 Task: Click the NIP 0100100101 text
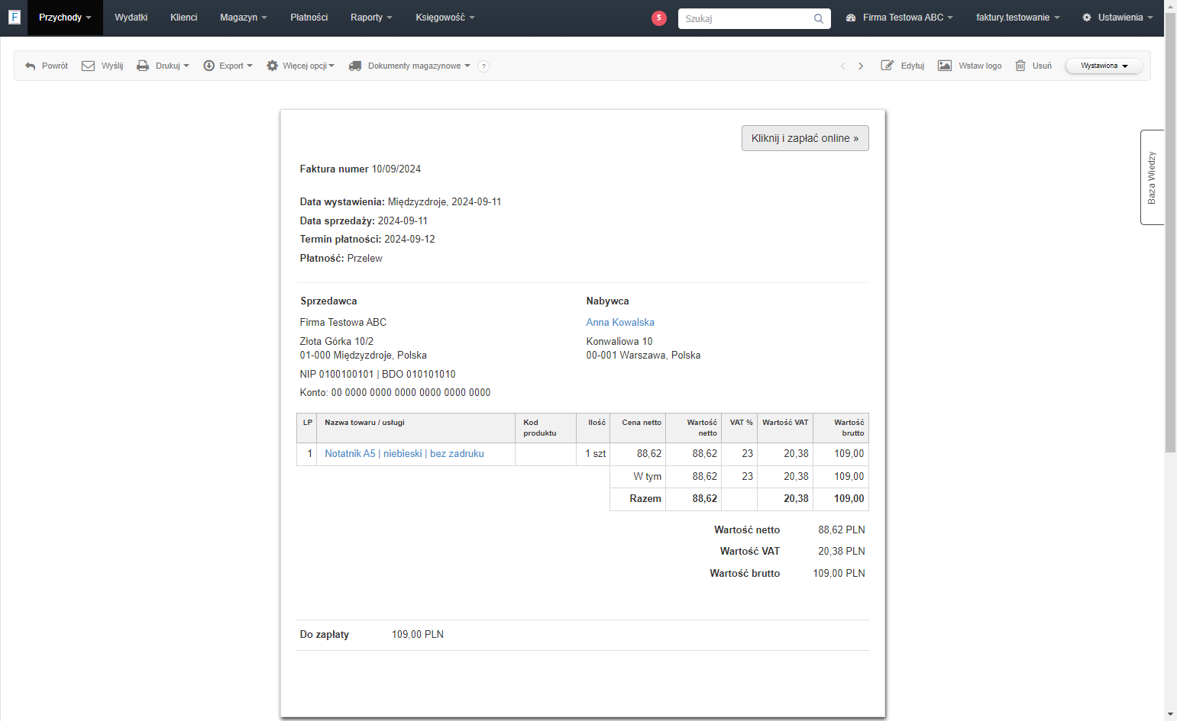(x=337, y=375)
